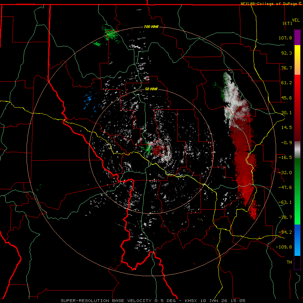Select the -63.1 legend value
The image size is (303, 303).
[x=285, y=202]
